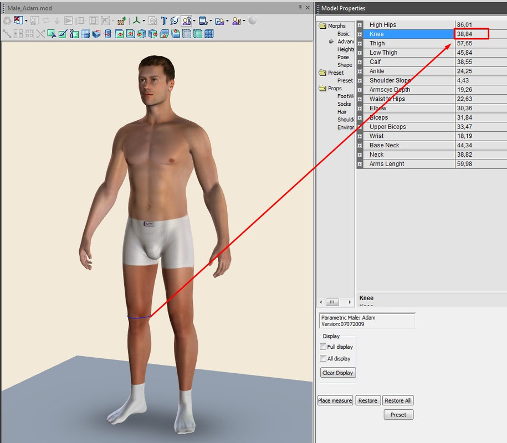The image size is (507, 443).
Task: Click the Restore button
Action: click(x=367, y=400)
